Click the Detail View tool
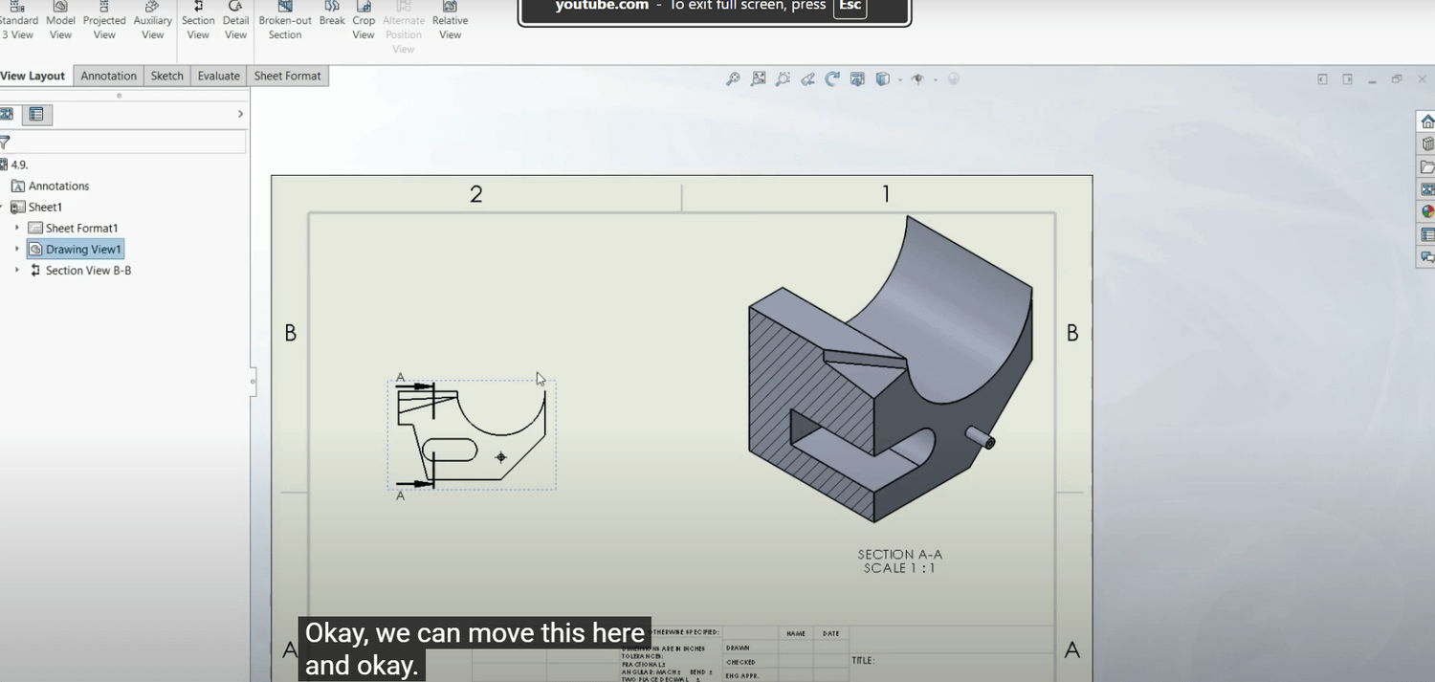This screenshot has width=1435, height=682. click(235, 21)
